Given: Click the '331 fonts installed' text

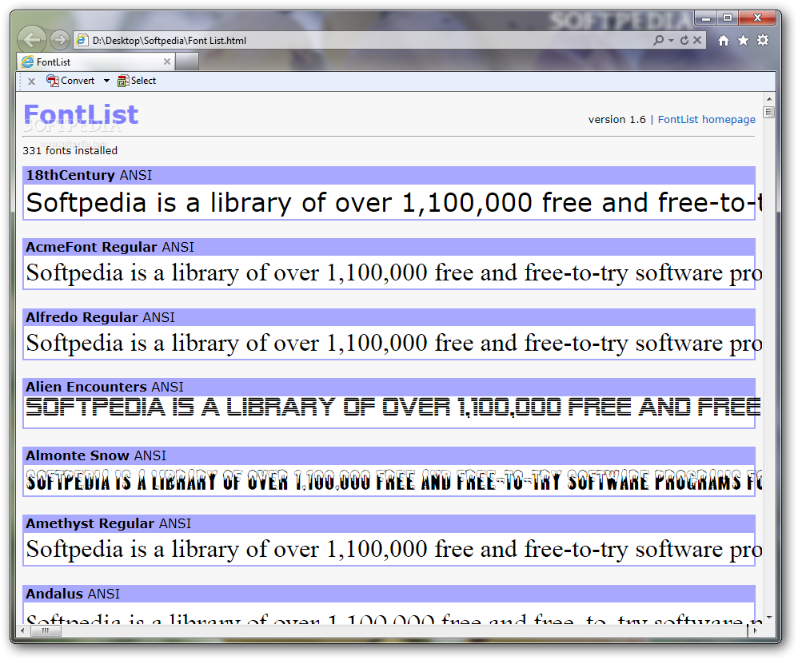Looking at the screenshot, I should 70,150.
